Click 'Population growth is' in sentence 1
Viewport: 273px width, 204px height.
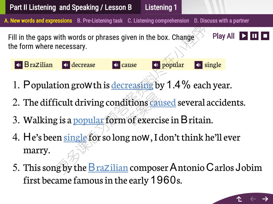tap(67, 85)
